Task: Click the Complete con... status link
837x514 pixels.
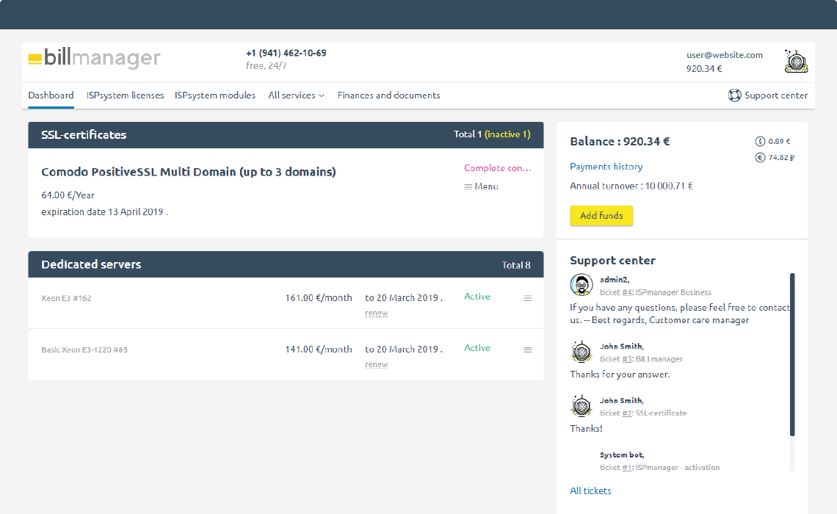Action: point(498,167)
